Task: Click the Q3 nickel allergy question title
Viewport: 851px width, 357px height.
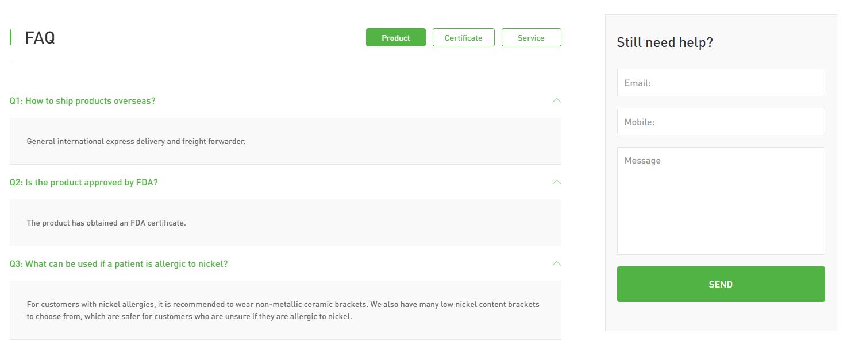Action: [118, 264]
